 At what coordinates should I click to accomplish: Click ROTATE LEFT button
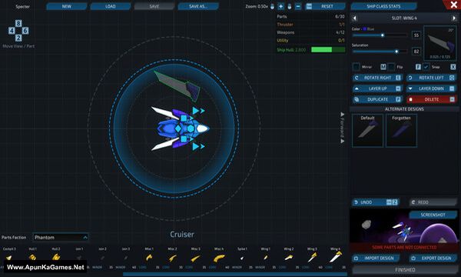[431, 78]
